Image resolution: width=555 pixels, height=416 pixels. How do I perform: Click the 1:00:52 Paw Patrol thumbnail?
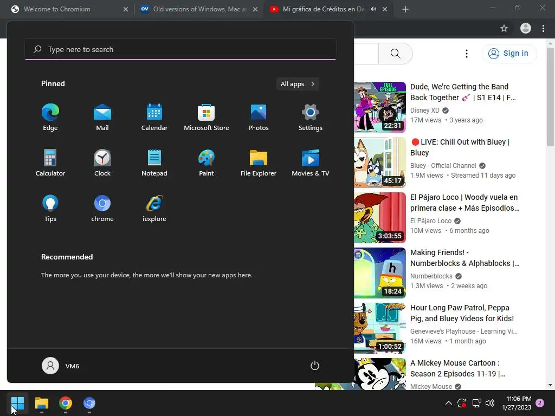[380, 328]
